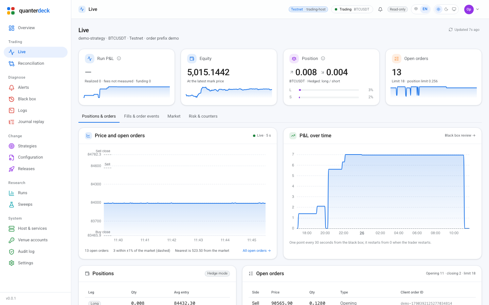Click the Updated 7s ago refresh indicator
This screenshot has width=489, height=305.
coord(464,30)
